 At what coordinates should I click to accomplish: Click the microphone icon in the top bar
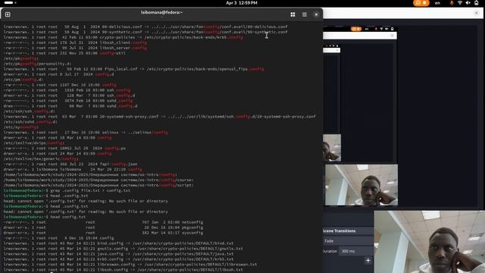point(452,3)
